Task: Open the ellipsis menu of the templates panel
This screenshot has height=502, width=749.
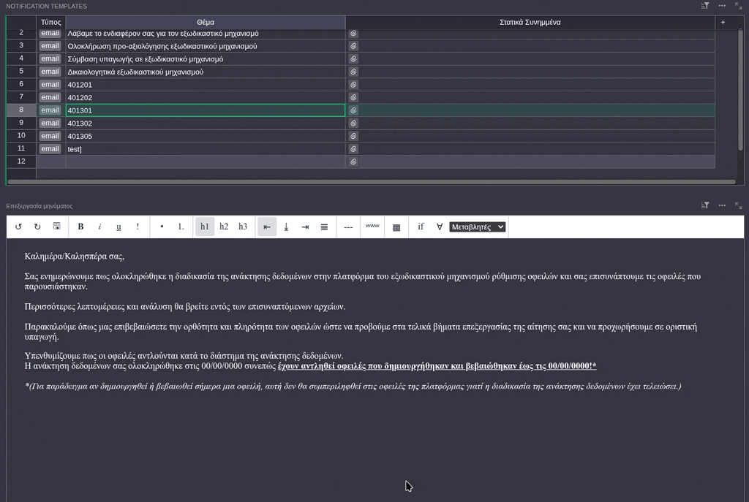Action: 721,6
